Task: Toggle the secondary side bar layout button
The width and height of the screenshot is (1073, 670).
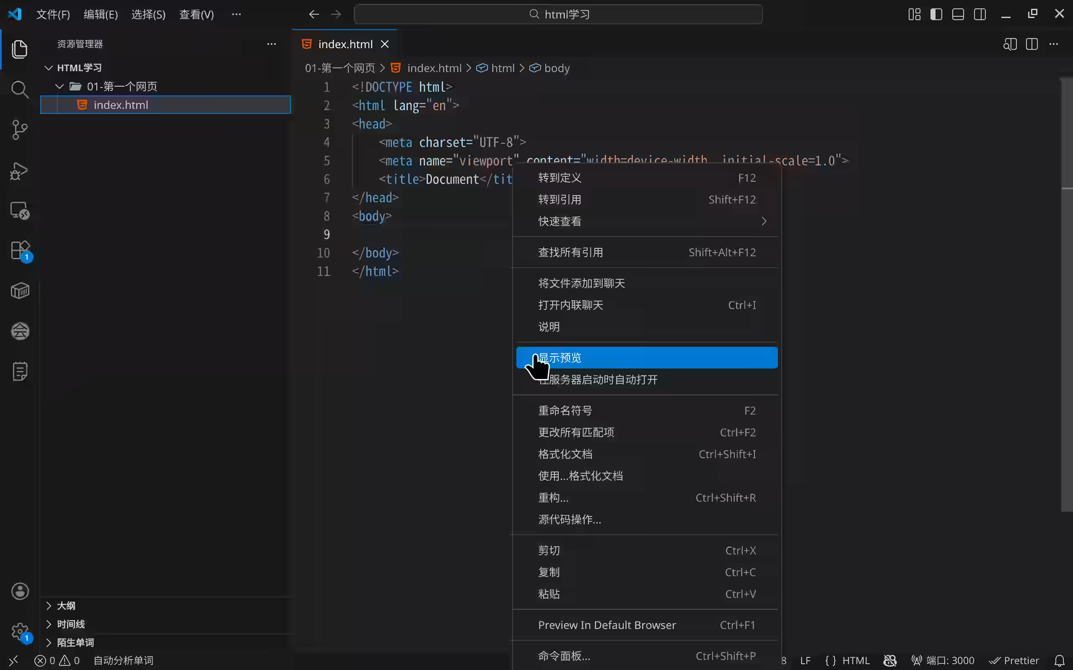Action: pyautogui.click(x=980, y=14)
